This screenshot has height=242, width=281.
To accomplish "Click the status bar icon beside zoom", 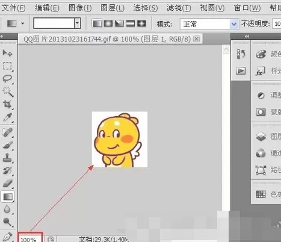I will click(x=51, y=239).
